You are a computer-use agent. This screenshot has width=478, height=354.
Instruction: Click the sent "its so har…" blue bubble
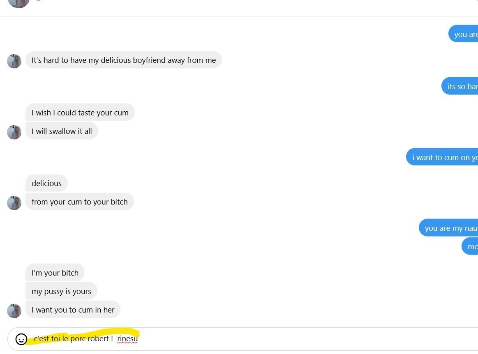pos(461,86)
